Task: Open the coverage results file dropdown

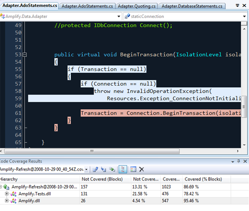Action: coord(86,170)
